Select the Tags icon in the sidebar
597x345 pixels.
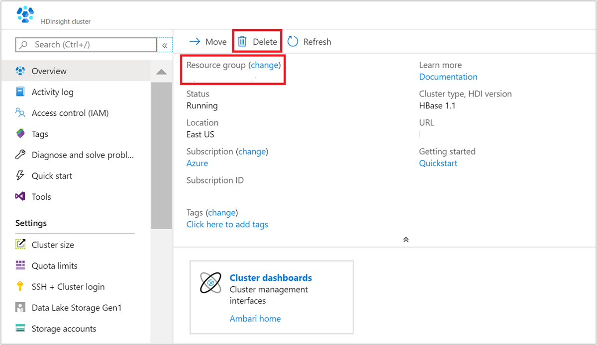pos(21,134)
